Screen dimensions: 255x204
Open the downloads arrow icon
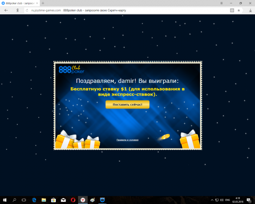(250, 10)
